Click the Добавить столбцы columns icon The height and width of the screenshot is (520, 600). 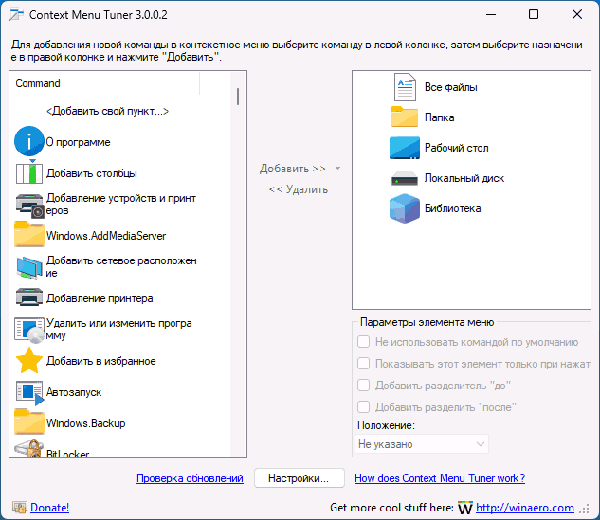[29, 172]
